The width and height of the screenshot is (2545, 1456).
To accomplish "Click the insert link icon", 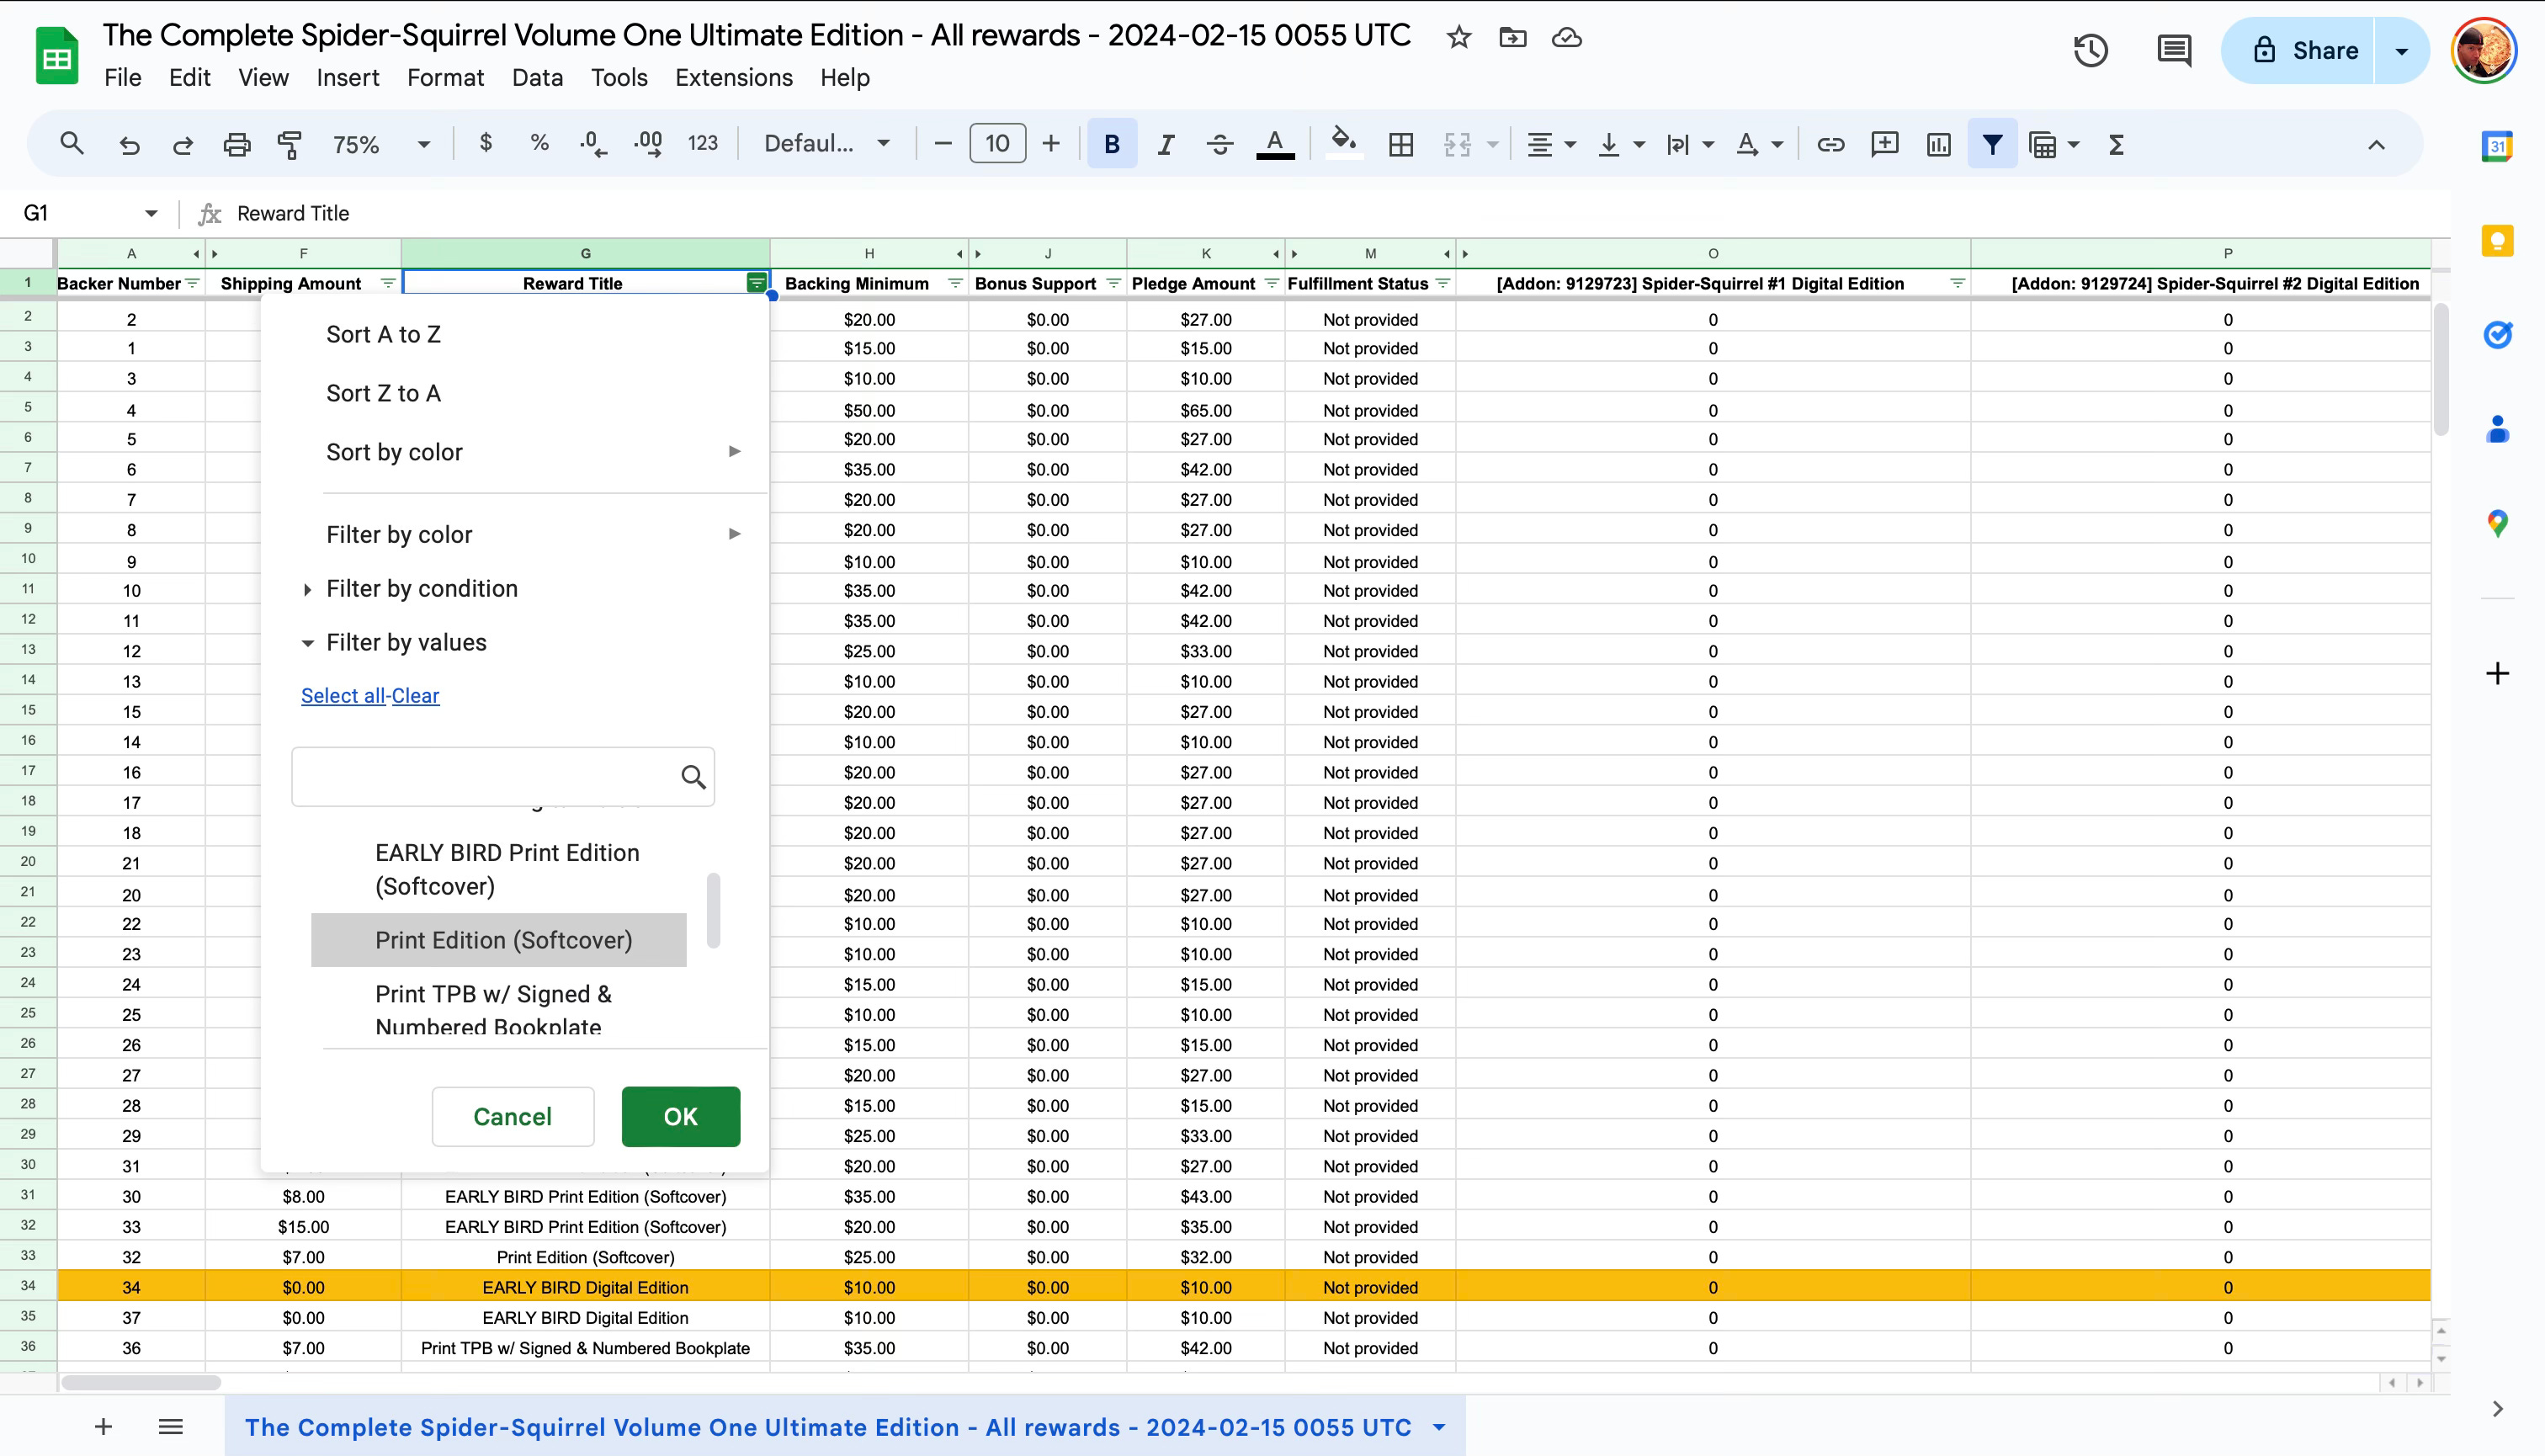I will tap(1830, 144).
